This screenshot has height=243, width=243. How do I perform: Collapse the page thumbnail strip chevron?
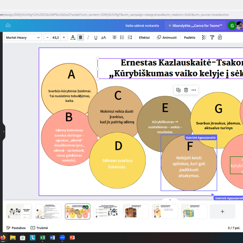point(170,200)
